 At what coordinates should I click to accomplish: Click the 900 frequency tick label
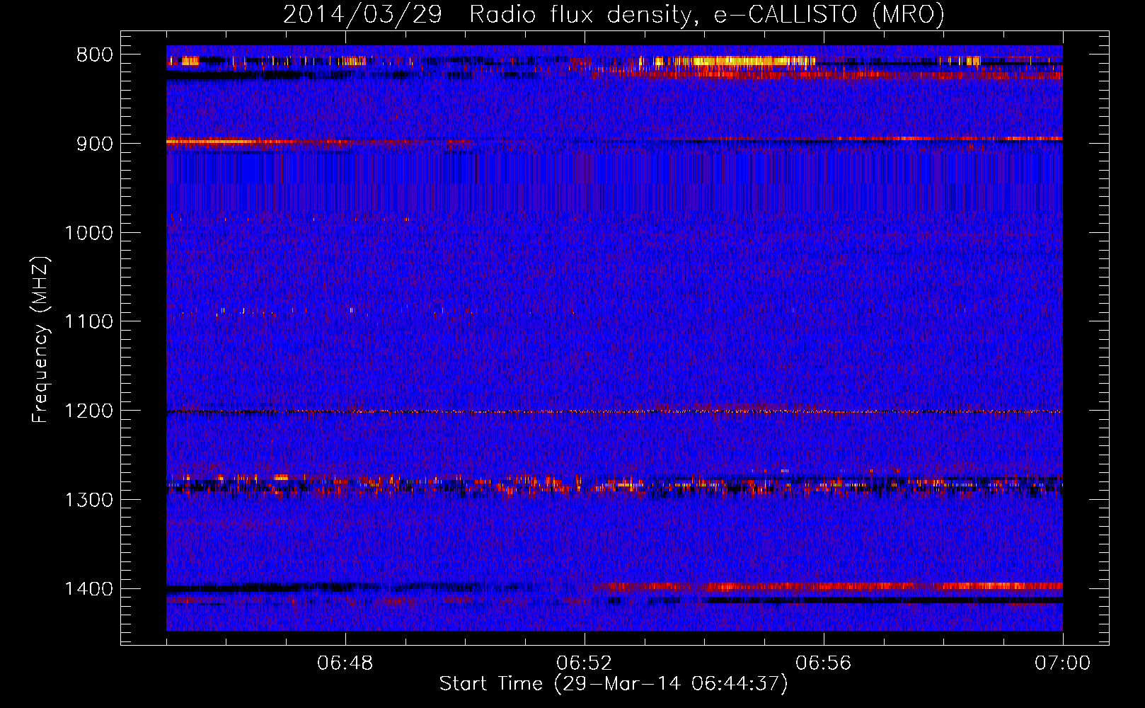coord(94,144)
